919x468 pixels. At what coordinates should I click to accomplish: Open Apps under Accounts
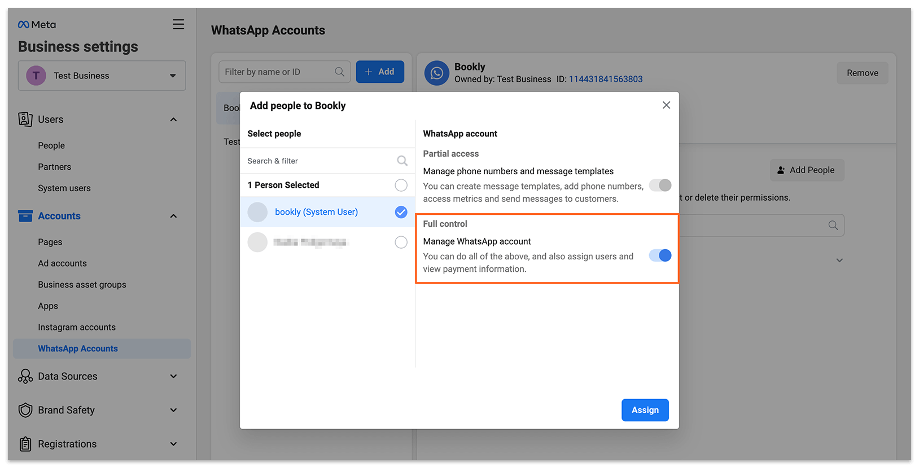(x=48, y=306)
